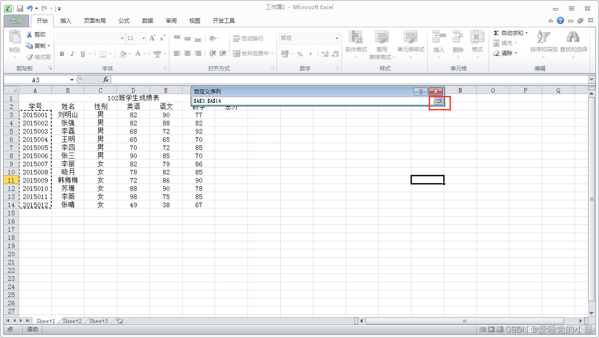Open the Font group dialog launcher

165,68
